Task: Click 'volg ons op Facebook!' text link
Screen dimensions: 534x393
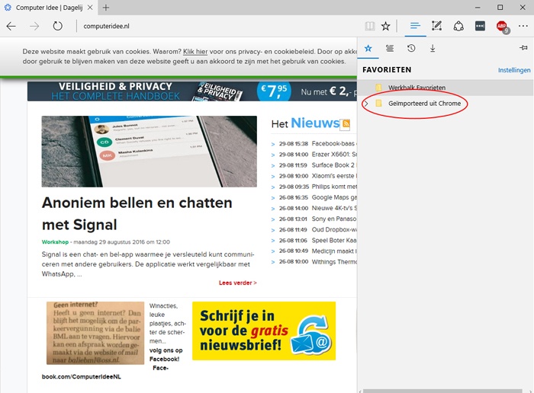Action: tap(166, 355)
